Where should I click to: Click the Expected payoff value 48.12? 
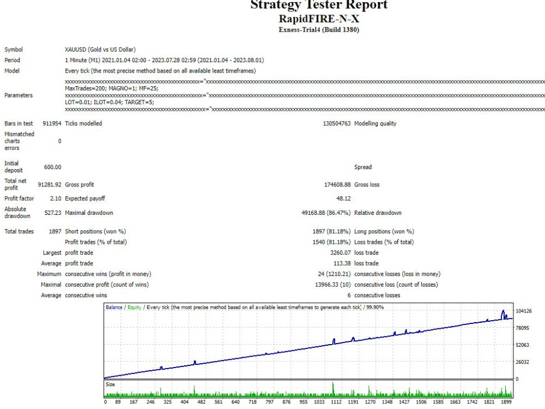(x=343, y=199)
